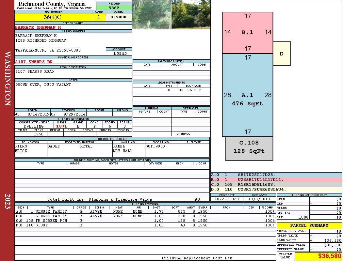The image size is (343, 261).
Task: Click year 2023 on red sidebar
Action: tap(8, 201)
